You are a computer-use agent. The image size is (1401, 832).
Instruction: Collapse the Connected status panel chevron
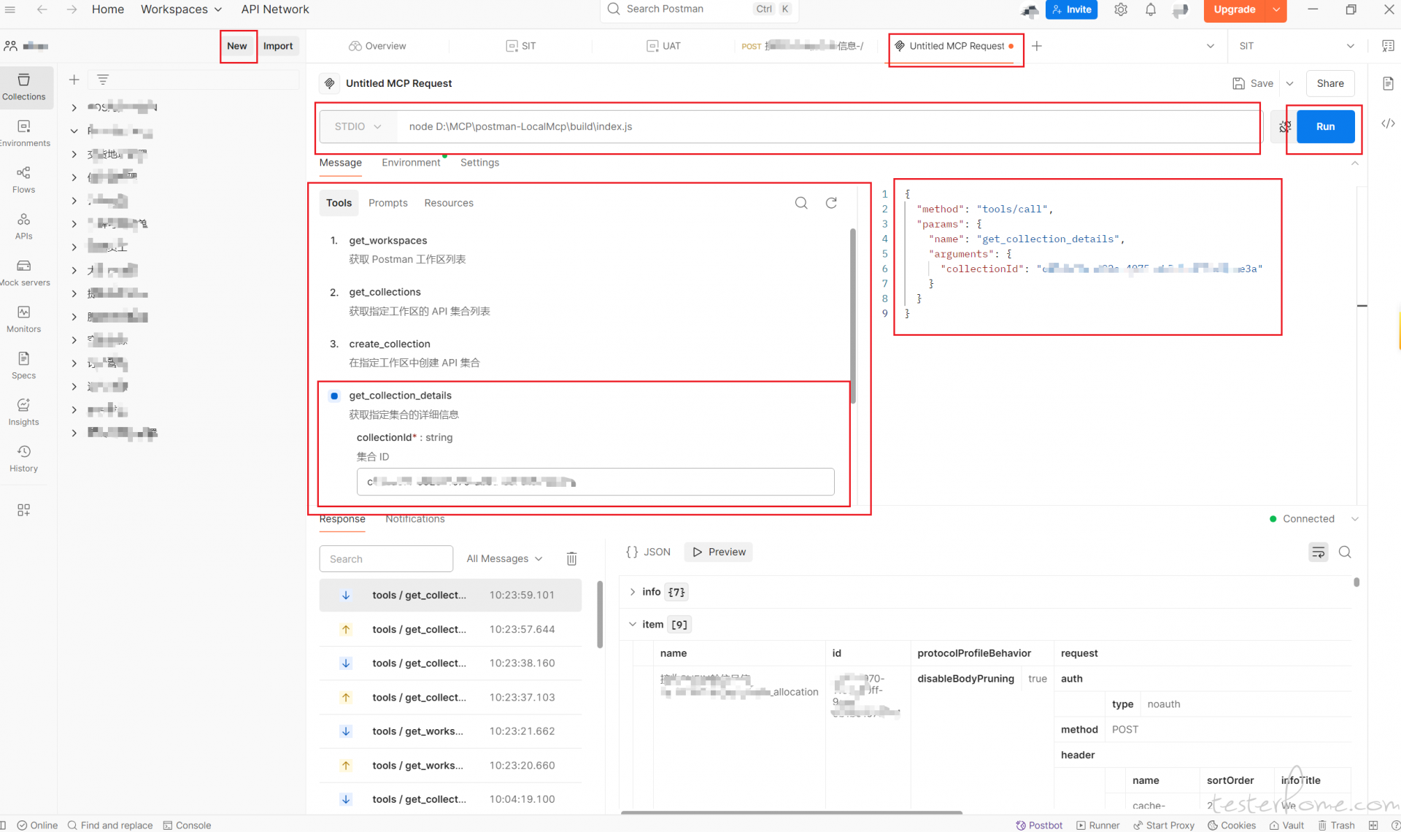pos(1355,519)
